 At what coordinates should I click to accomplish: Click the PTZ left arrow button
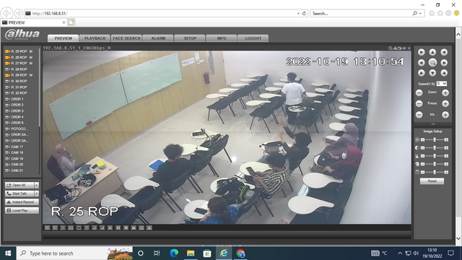click(x=422, y=63)
